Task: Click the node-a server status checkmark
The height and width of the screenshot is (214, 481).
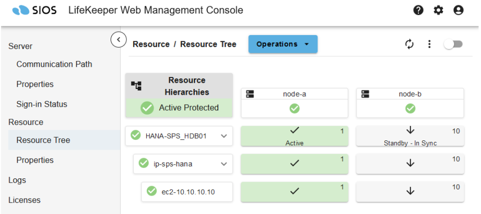Action: point(294,109)
